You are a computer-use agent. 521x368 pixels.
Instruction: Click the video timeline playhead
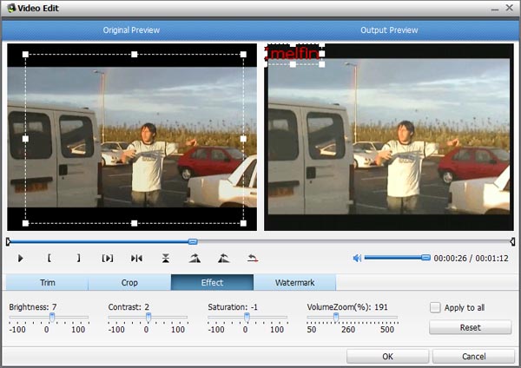(193, 241)
